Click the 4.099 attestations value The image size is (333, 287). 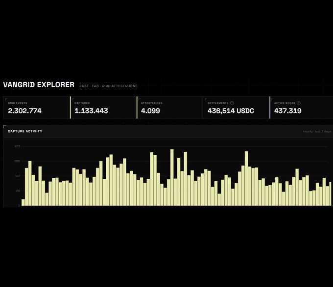pyautogui.click(x=150, y=111)
